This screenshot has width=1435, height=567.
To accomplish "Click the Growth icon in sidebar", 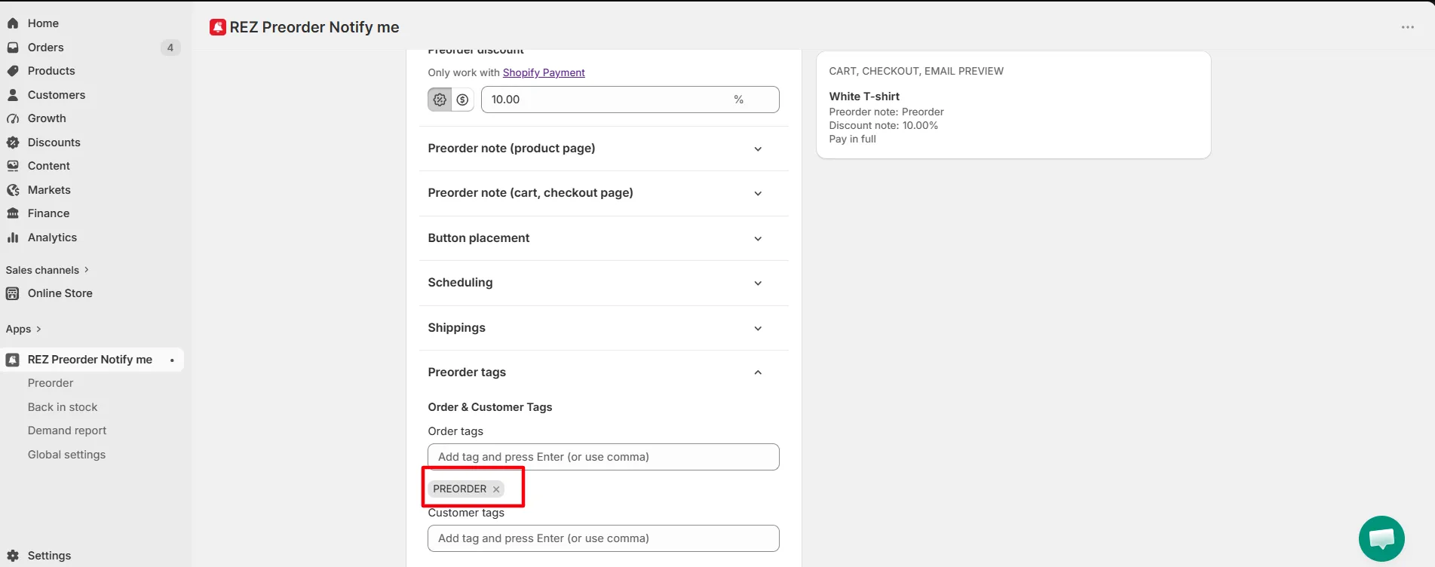I will pyautogui.click(x=13, y=118).
